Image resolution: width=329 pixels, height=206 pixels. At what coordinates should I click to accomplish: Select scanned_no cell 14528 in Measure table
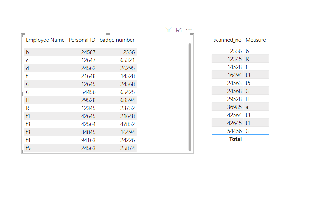235,67
